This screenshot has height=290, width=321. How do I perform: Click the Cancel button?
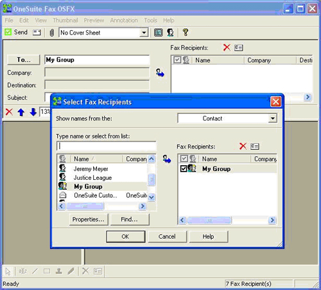pos(167,236)
